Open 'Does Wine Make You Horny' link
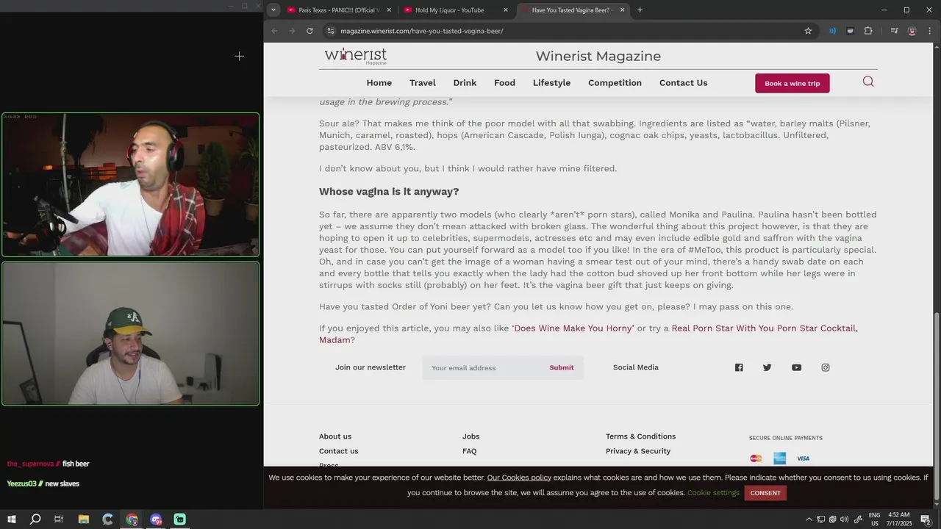 [x=573, y=328]
